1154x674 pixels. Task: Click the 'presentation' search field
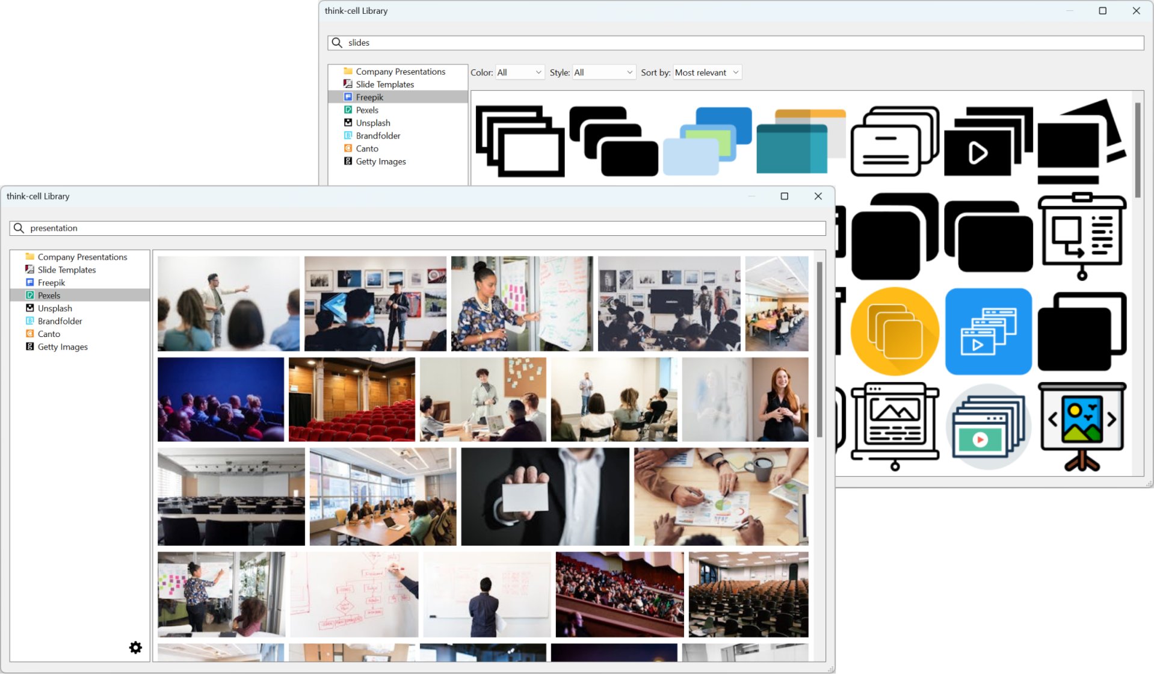pyautogui.click(x=418, y=228)
